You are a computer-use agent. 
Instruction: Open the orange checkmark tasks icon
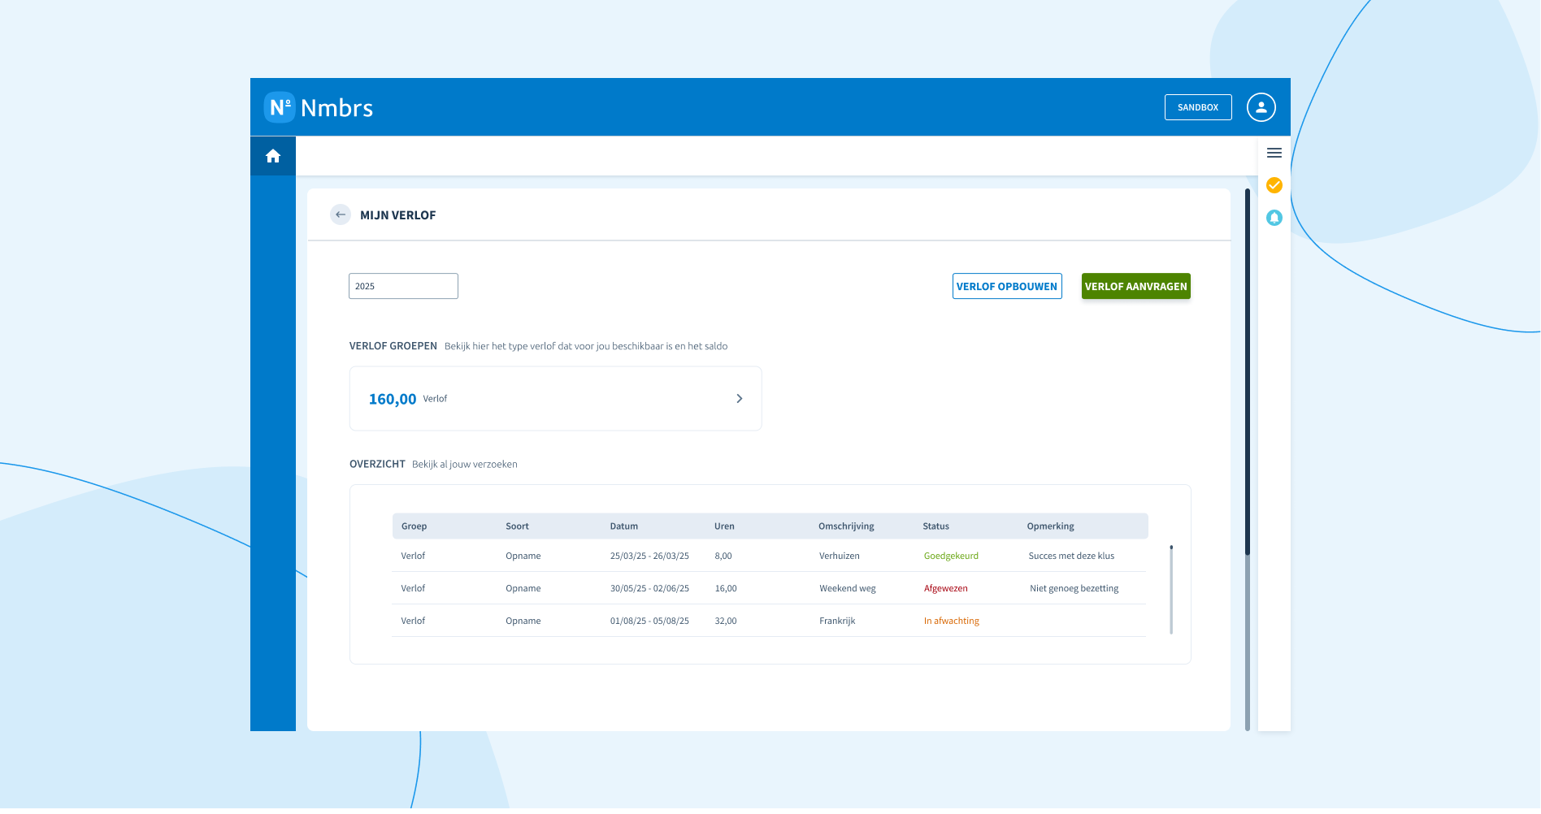coord(1274,185)
